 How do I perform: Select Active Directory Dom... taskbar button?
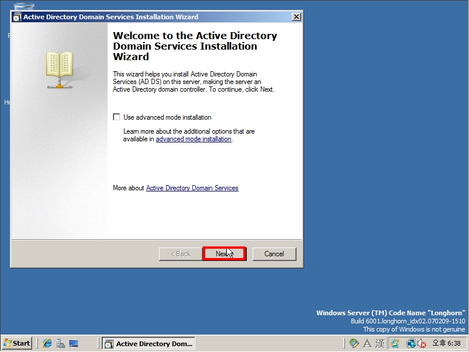[x=149, y=344]
